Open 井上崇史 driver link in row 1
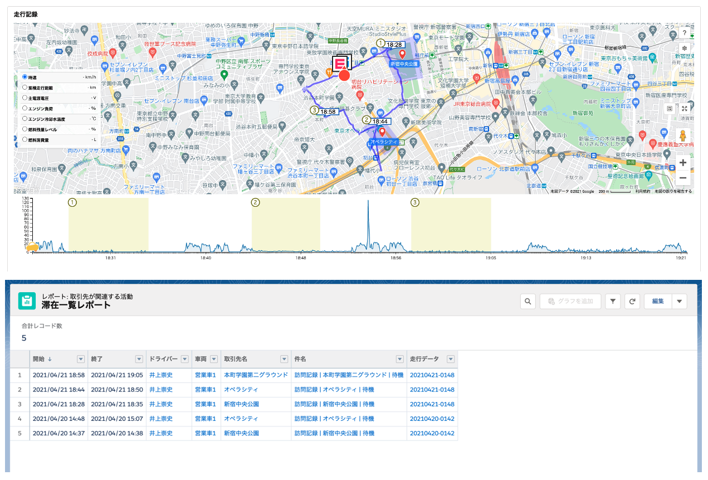708x480 pixels. [x=161, y=375]
